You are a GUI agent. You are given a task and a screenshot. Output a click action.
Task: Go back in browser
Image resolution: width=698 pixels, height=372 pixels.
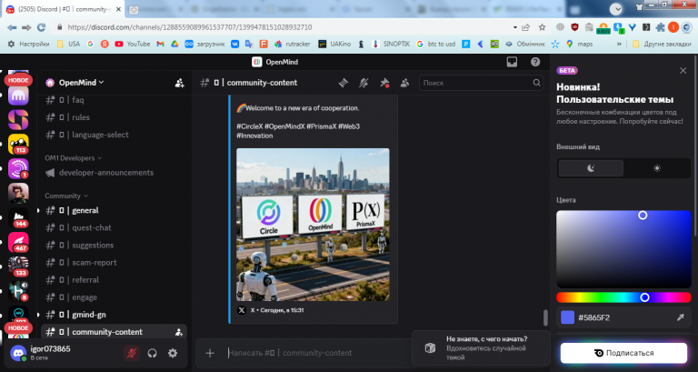click(12, 27)
